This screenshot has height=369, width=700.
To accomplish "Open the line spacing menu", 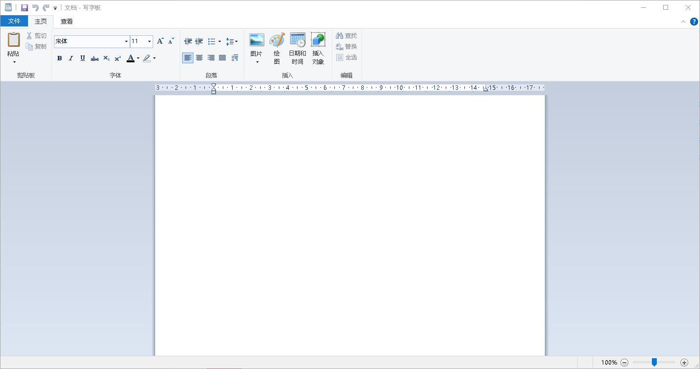I will tap(232, 41).
